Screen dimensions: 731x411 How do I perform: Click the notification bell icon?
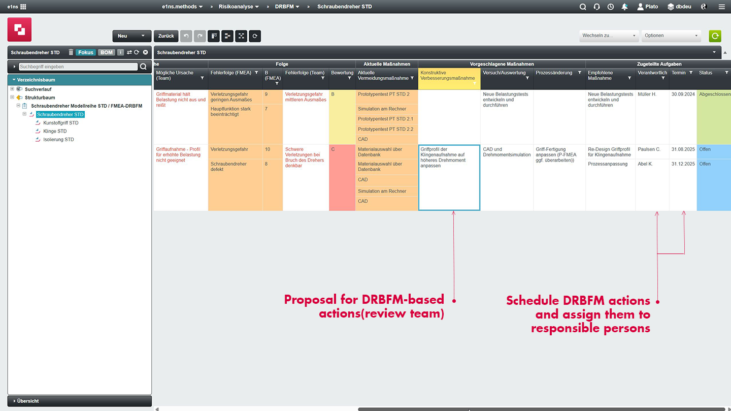[x=624, y=7]
